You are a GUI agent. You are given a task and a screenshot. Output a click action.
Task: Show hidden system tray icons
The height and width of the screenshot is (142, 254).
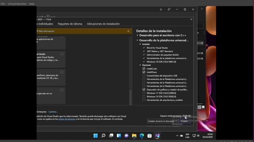click(177, 136)
